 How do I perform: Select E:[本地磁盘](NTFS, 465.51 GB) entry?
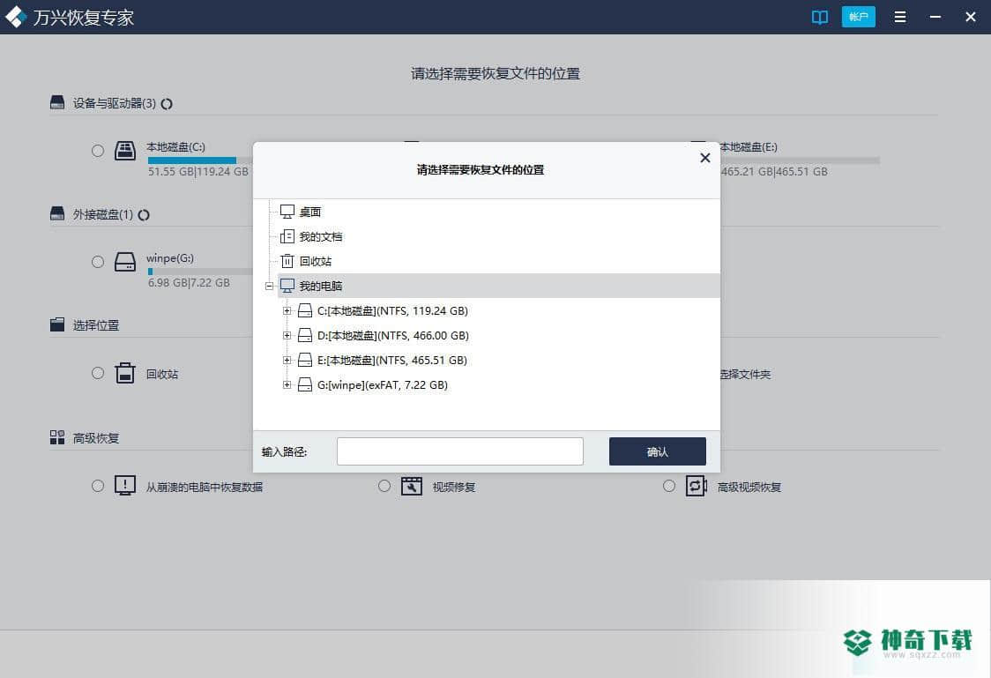coord(392,361)
